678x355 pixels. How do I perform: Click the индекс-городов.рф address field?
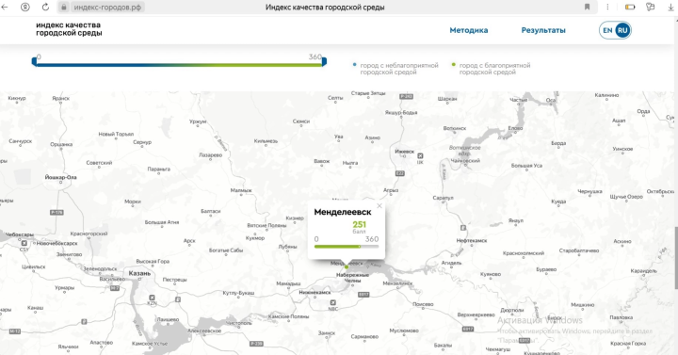pyautogui.click(x=107, y=8)
